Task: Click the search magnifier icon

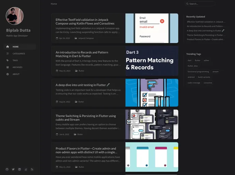Action: (187, 4)
